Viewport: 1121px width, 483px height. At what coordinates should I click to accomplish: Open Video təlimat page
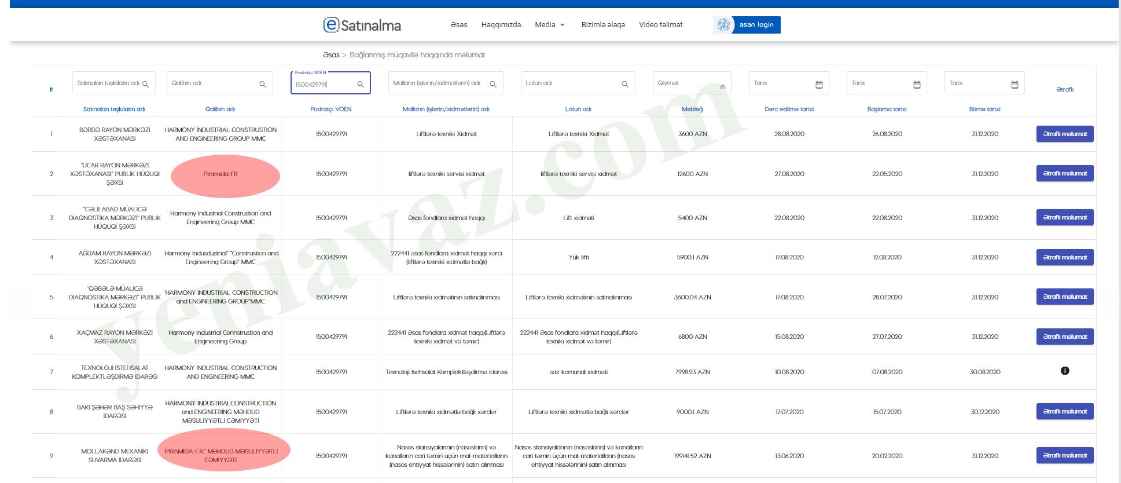click(661, 25)
